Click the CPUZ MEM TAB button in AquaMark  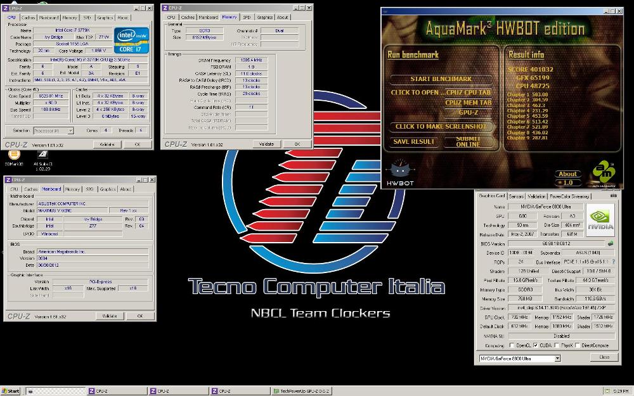[x=469, y=103]
